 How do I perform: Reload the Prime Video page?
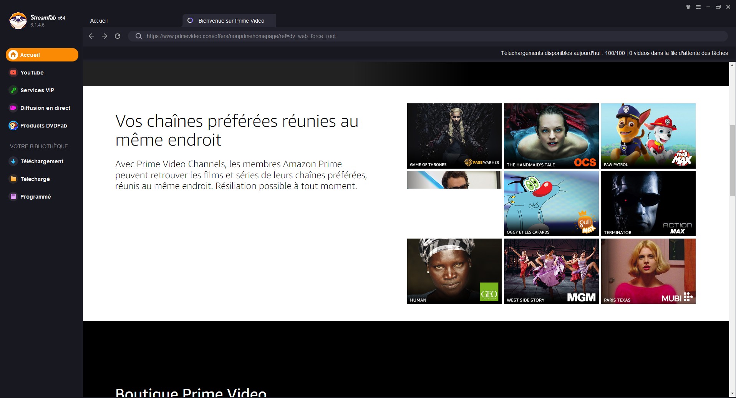click(118, 36)
